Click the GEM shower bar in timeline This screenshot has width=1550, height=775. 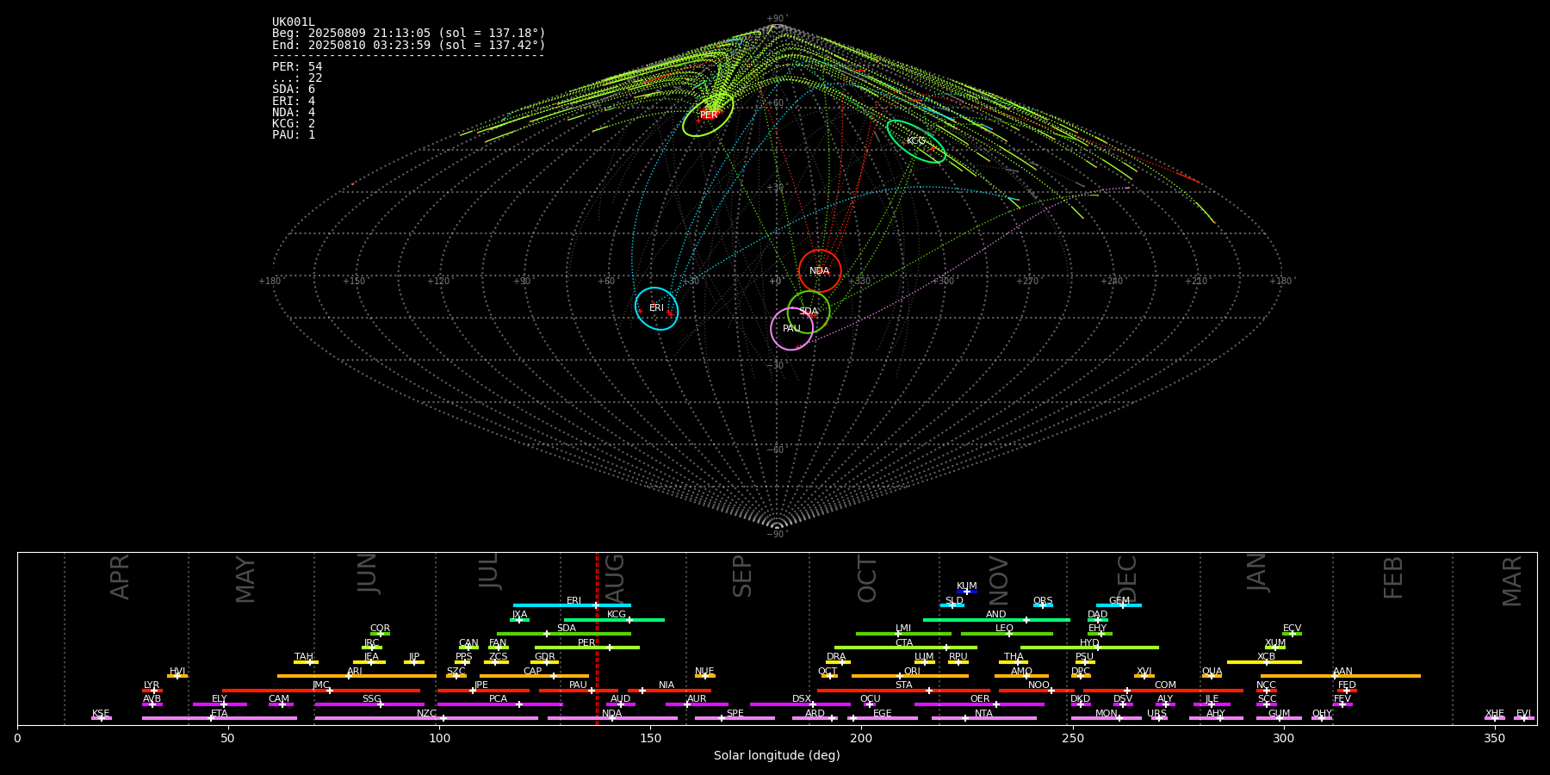point(1119,605)
